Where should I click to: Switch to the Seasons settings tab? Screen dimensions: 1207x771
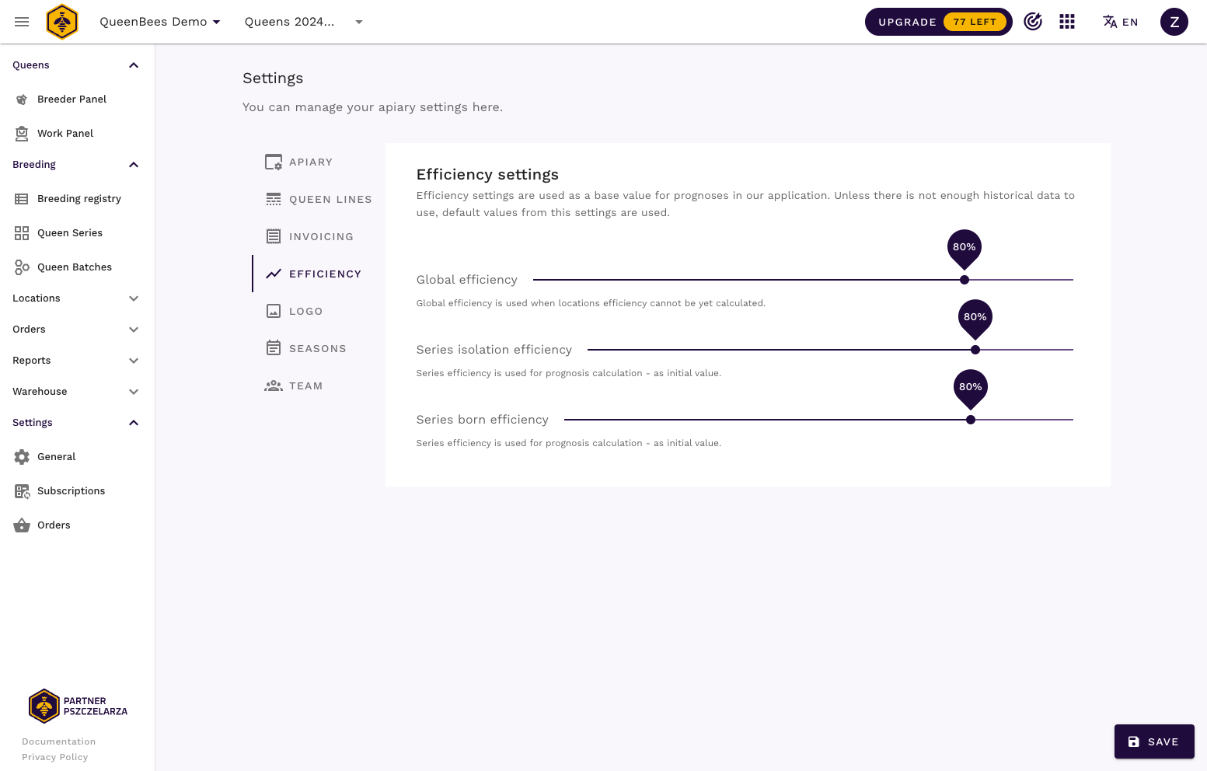(317, 349)
